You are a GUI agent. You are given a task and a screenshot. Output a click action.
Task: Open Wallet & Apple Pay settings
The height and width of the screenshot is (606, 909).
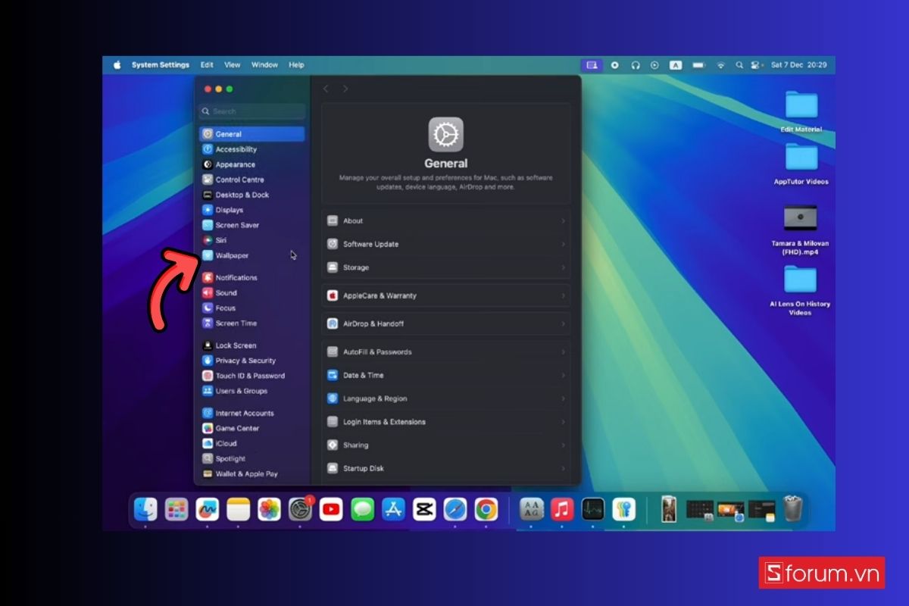[x=251, y=473]
